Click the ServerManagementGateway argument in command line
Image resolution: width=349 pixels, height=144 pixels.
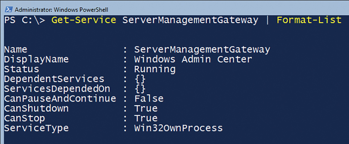point(190,21)
